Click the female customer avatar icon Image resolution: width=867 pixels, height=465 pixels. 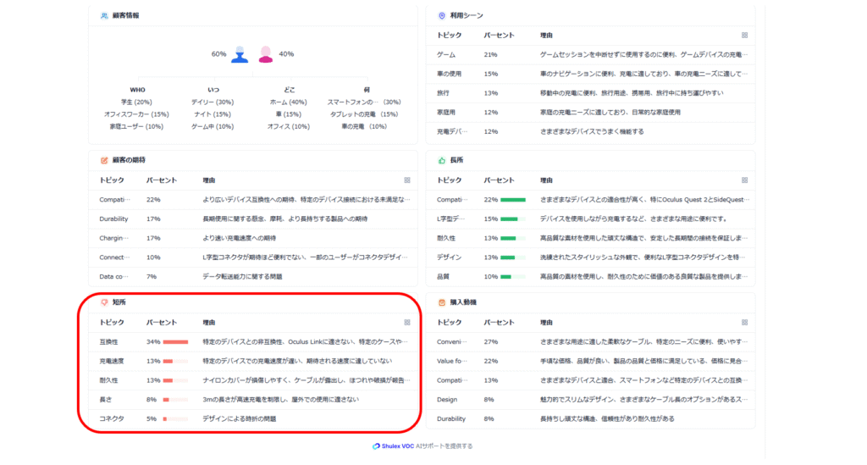pyautogui.click(x=266, y=54)
